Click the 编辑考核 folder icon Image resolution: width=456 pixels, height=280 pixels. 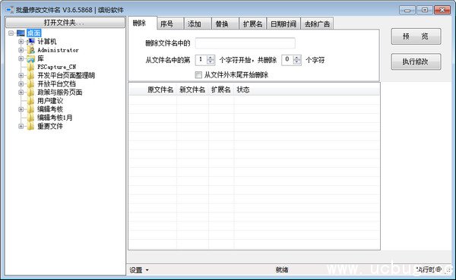coord(31,109)
